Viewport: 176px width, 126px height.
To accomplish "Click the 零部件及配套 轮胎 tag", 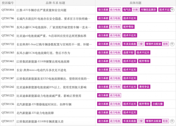I will point(157,121).
